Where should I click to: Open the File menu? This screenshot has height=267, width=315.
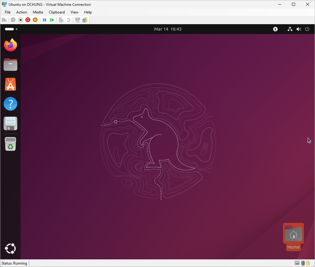[8, 12]
